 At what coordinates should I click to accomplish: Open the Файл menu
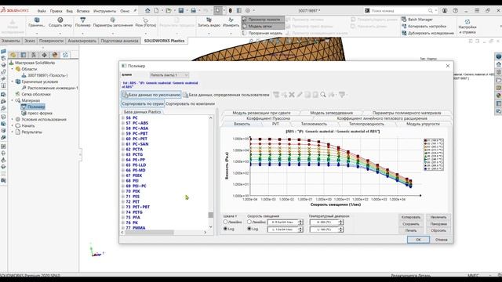tap(42, 11)
